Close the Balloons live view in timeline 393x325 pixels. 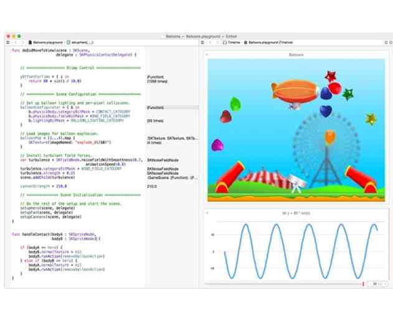click(207, 54)
